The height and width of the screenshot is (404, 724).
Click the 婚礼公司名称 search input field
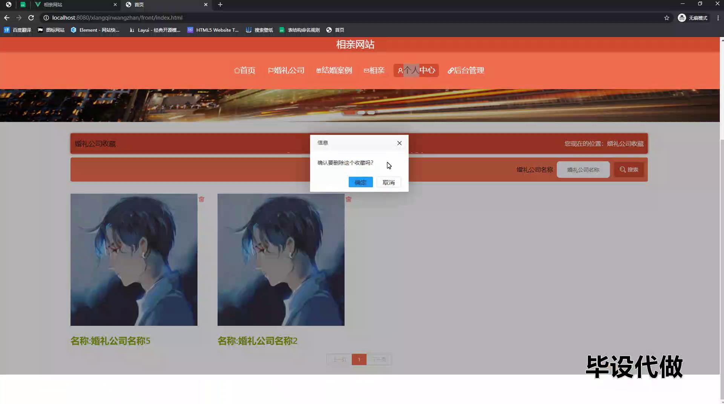583,170
